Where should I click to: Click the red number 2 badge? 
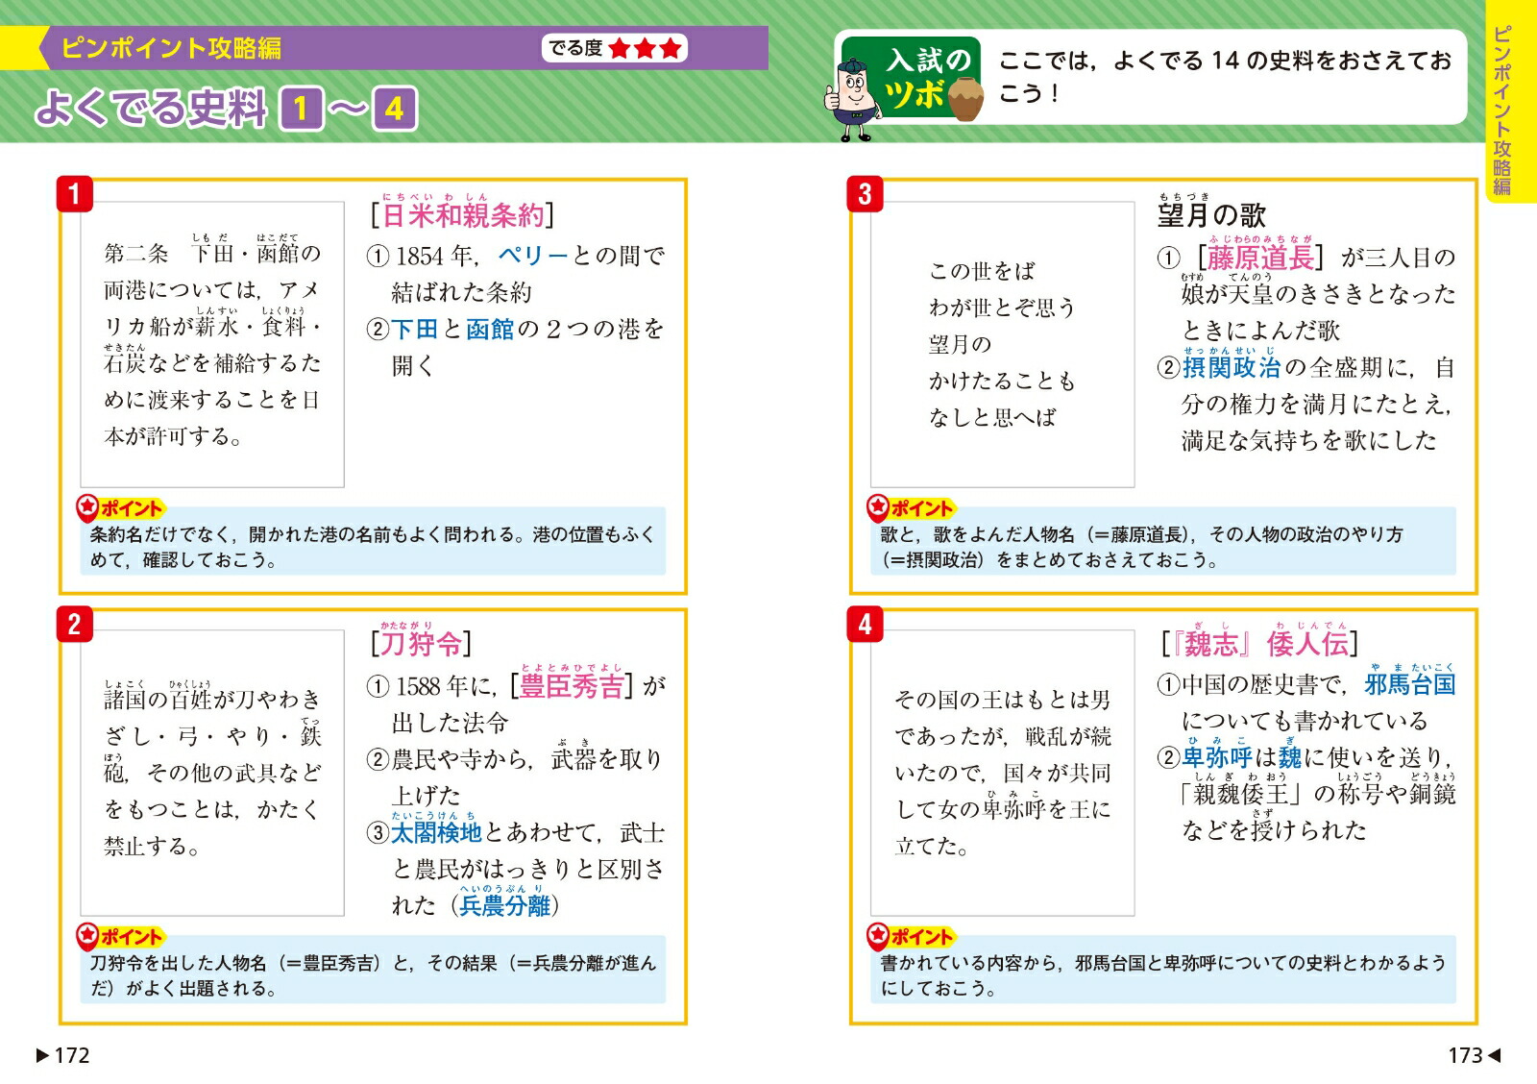click(x=74, y=624)
